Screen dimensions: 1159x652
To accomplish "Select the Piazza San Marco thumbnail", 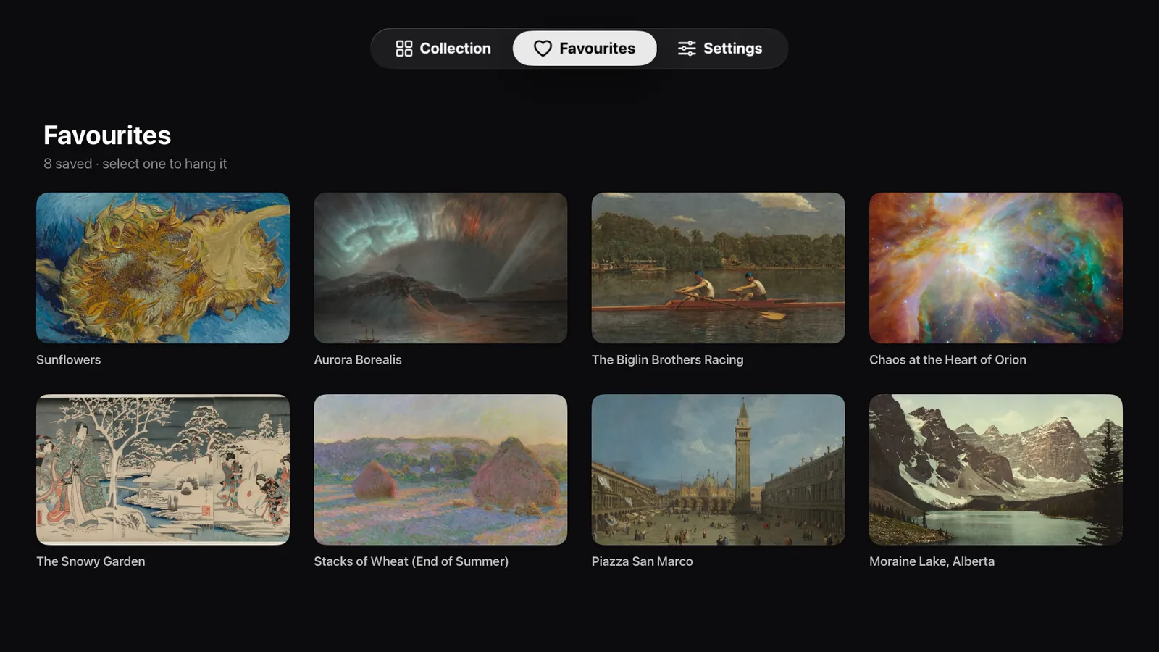I will (x=718, y=469).
